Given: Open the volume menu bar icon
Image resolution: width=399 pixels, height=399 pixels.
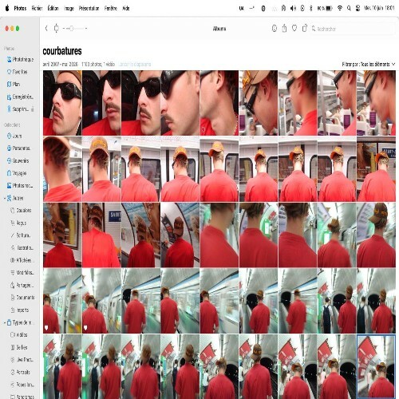Looking at the screenshot, I should click(293, 8).
